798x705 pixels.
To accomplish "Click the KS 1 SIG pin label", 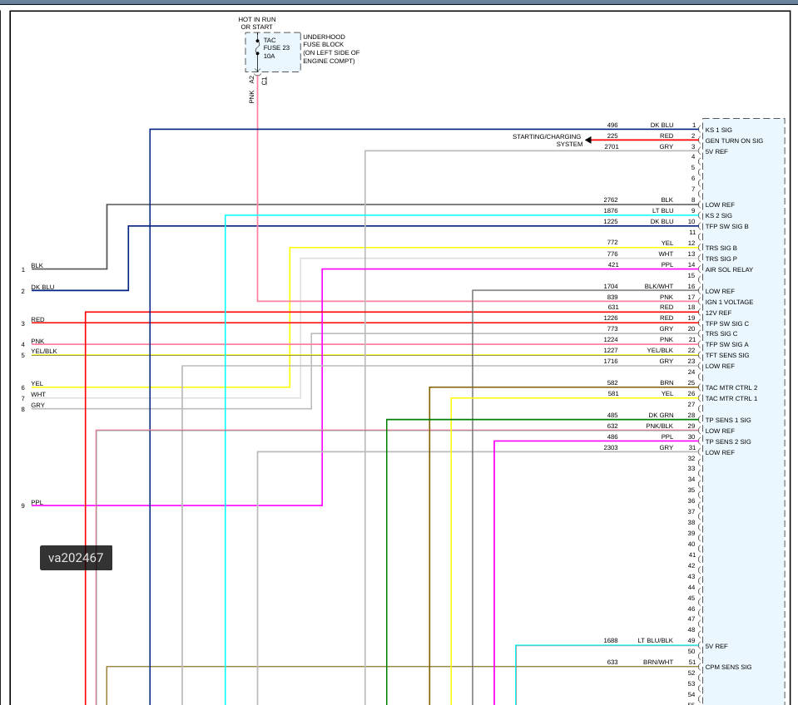I will click(x=718, y=130).
